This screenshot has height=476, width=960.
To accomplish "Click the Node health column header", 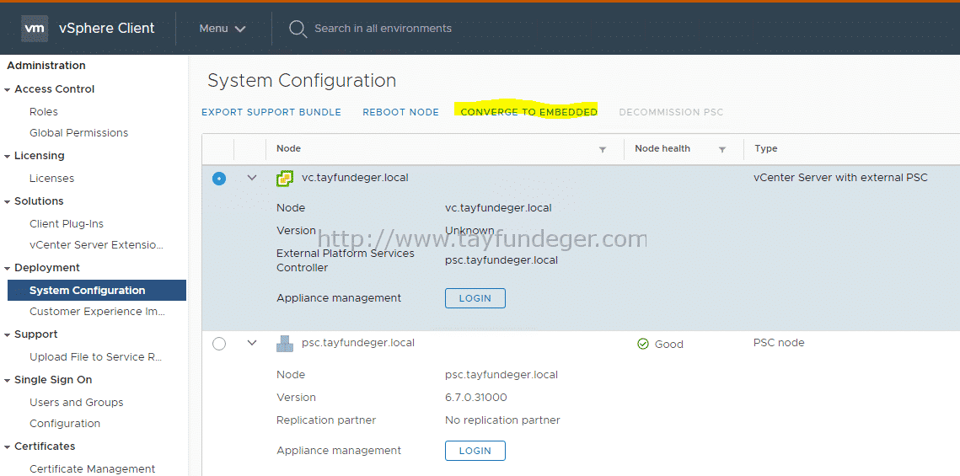I will [662, 148].
